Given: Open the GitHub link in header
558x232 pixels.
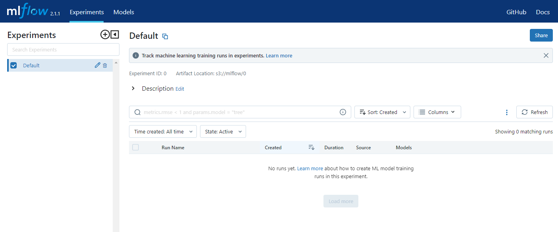Looking at the screenshot, I should coord(516,12).
